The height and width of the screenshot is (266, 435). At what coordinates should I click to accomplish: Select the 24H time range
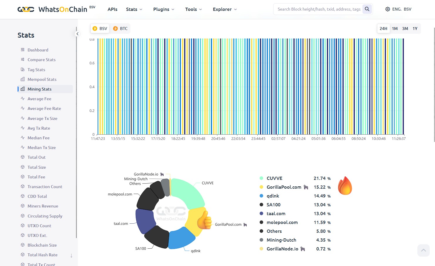pos(383,29)
